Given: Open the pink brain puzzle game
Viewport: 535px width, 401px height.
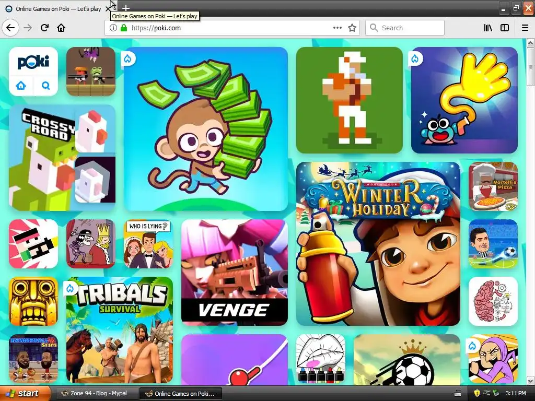Looking at the screenshot, I should (x=493, y=301).
